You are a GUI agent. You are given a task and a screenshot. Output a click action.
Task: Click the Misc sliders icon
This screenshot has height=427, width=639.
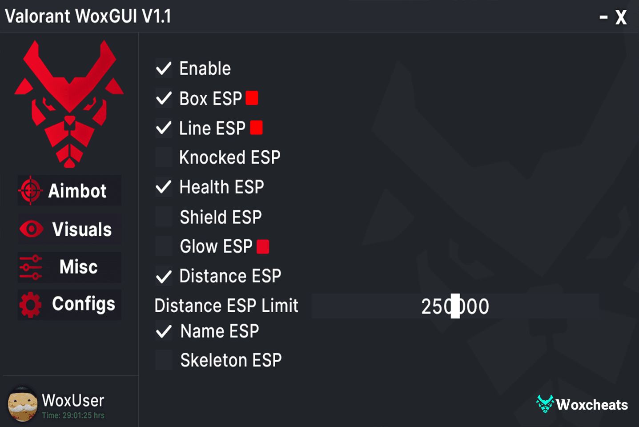[x=31, y=267]
